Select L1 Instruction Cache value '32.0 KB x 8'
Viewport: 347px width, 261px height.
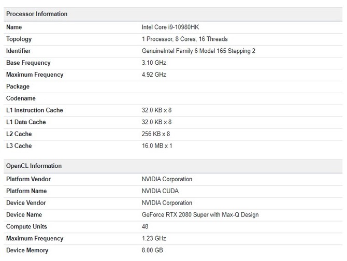pyautogui.click(x=157, y=110)
